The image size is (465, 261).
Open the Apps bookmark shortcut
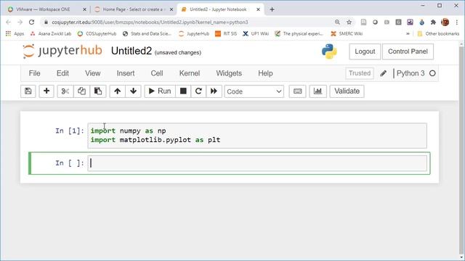pyautogui.click(x=15, y=34)
